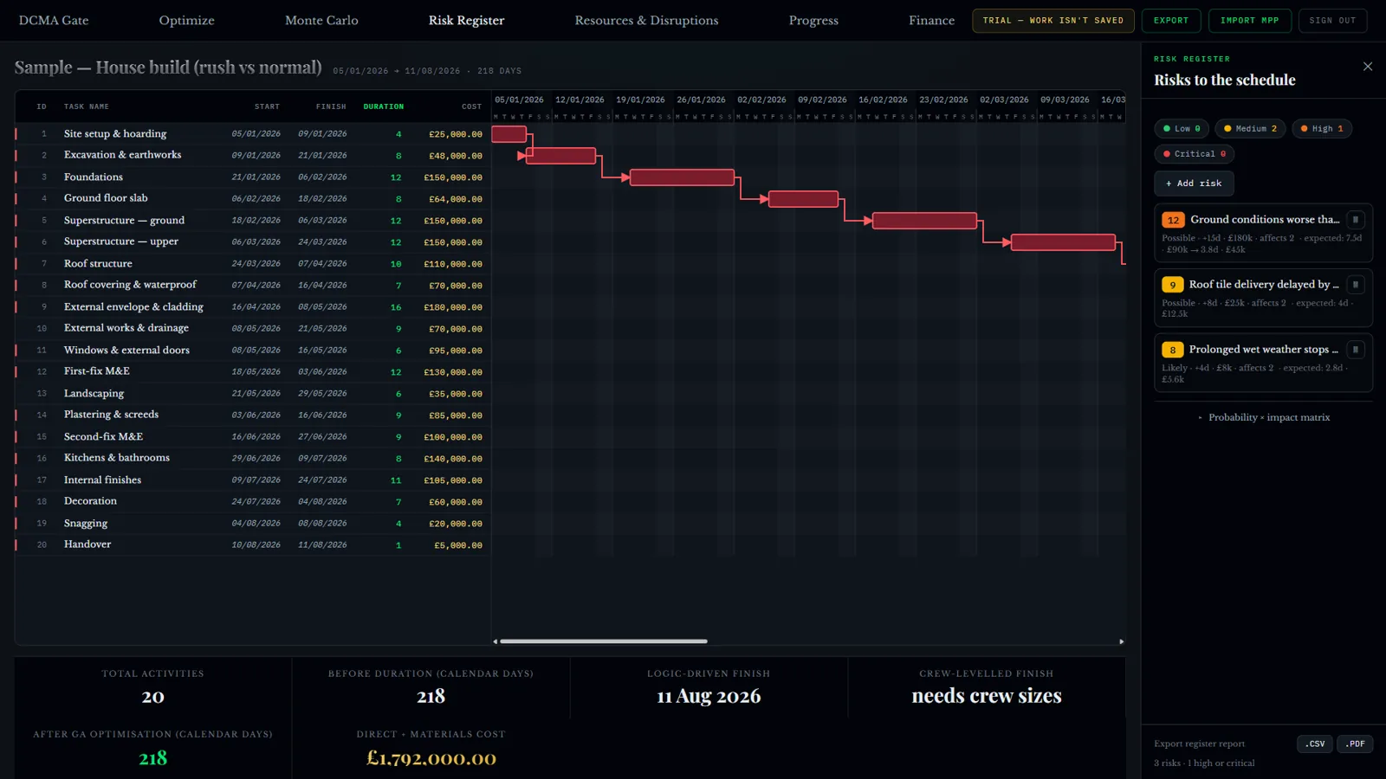Close the Risk Register panel
Image resolution: width=1386 pixels, height=779 pixels.
1368,67
